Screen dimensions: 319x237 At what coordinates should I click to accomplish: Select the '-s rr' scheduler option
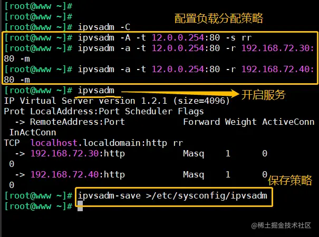click(239, 37)
